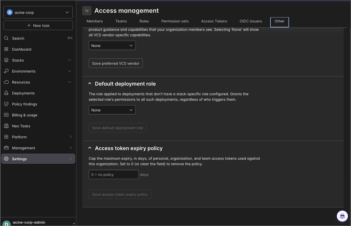This screenshot has width=351, height=226.
Task: Switch to the Members tab
Action: coord(95,21)
